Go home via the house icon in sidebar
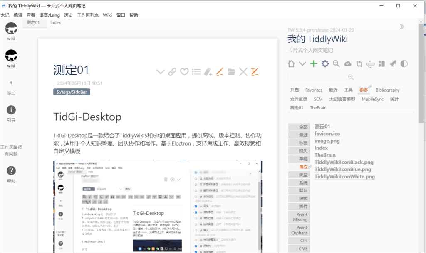This screenshot has height=253, width=426. tap(291, 63)
